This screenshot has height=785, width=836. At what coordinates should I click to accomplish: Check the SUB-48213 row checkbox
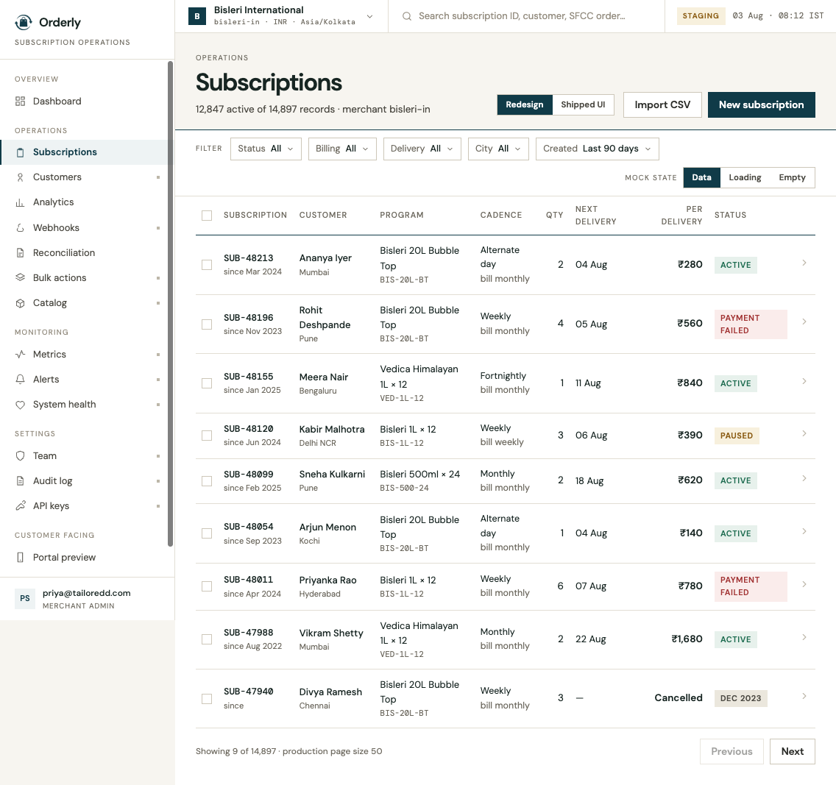click(207, 265)
